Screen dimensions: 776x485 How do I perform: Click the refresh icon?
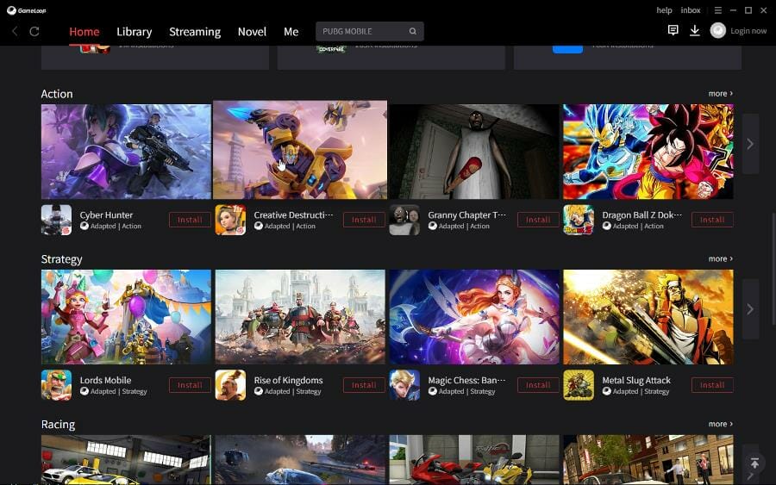34,32
